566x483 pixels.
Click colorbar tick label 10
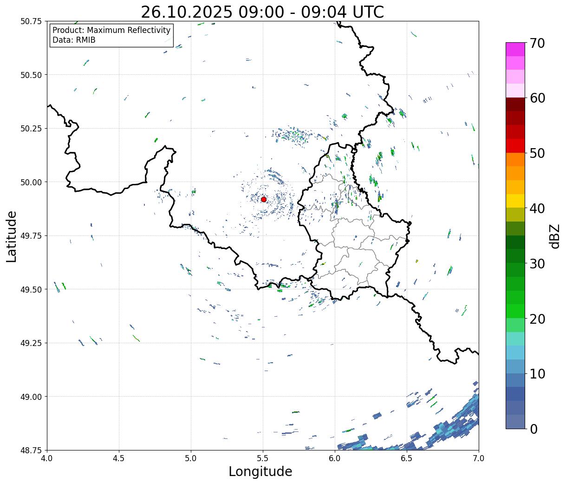(537, 374)
